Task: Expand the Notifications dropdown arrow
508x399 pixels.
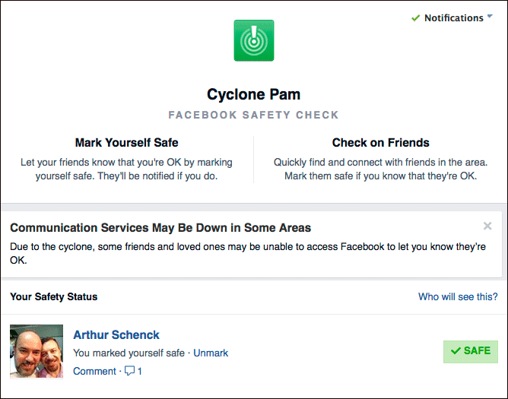Action: [490, 17]
